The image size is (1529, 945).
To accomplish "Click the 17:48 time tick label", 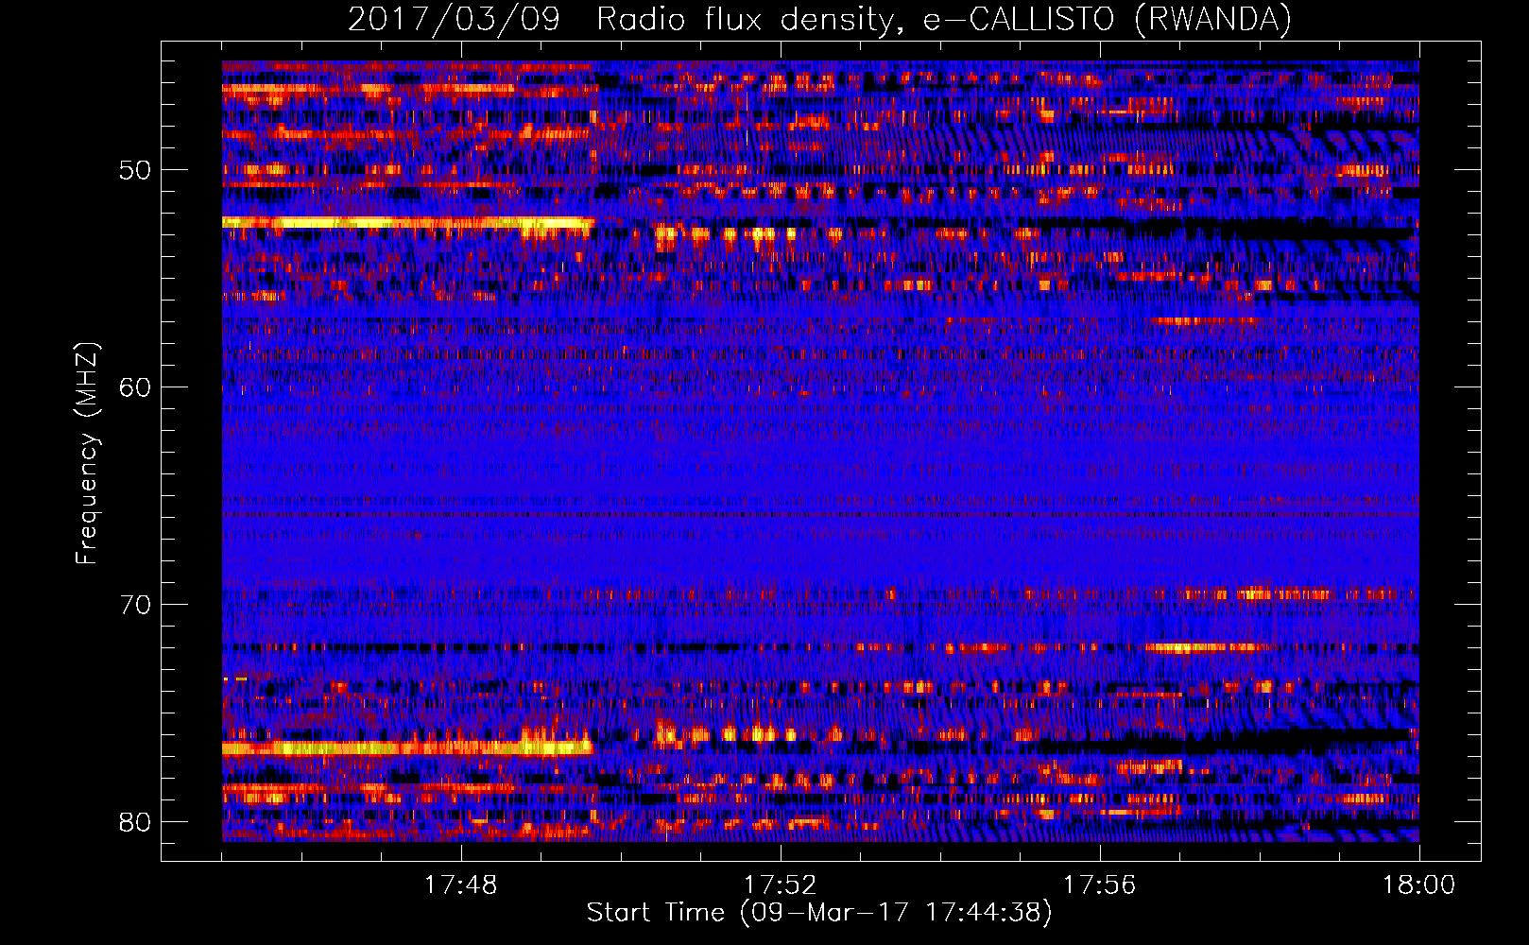I will click(x=460, y=885).
